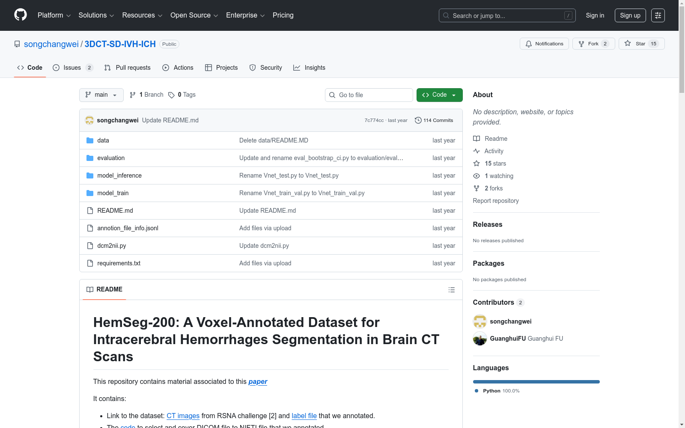The width and height of the screenshot is (685, 428).
Task: Click the book icon beside Readme
Action: click(x=477, y=139)
